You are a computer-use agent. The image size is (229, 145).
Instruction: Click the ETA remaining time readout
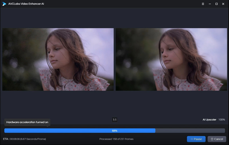[15, 139]
